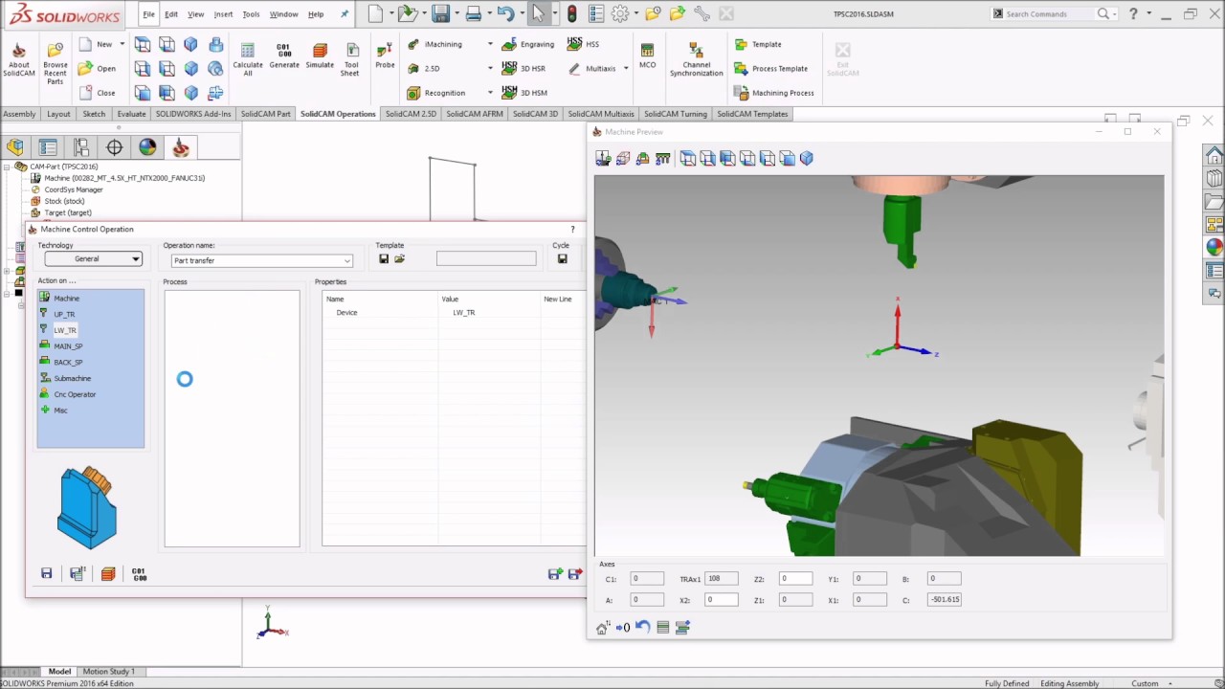Start Simulate from the ribbon

320,56
